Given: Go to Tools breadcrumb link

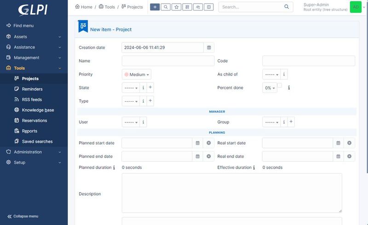Looking at the screenshot, I should (x=107, y=7).
